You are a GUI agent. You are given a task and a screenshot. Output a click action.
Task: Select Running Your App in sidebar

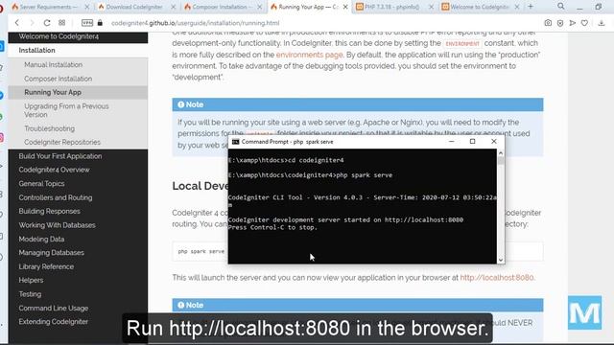tap(53, 92)
